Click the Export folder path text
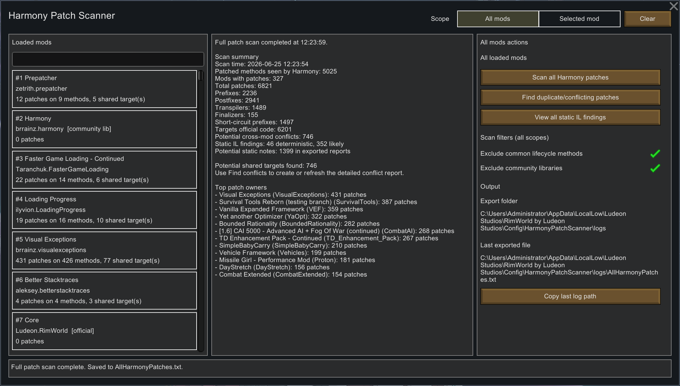The image size is (680, 386). [x=553, y=221]
